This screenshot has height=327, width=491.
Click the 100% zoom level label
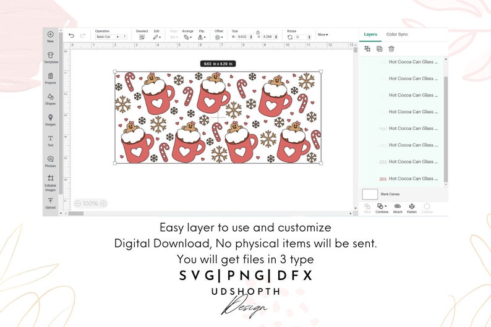[x=90, y=203]
